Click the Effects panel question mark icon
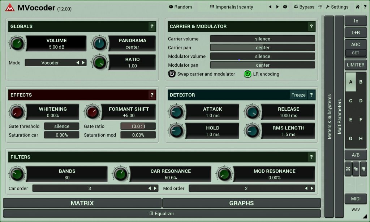This screenshot has height=222, width=370. [152, 95]
